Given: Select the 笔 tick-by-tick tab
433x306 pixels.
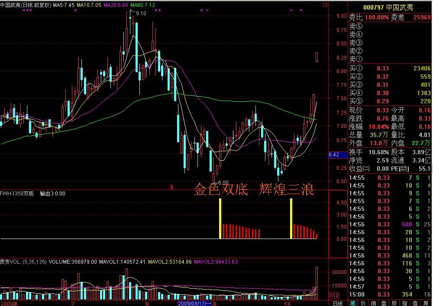Looking at the screenshot, I should [x=353, y=303].
